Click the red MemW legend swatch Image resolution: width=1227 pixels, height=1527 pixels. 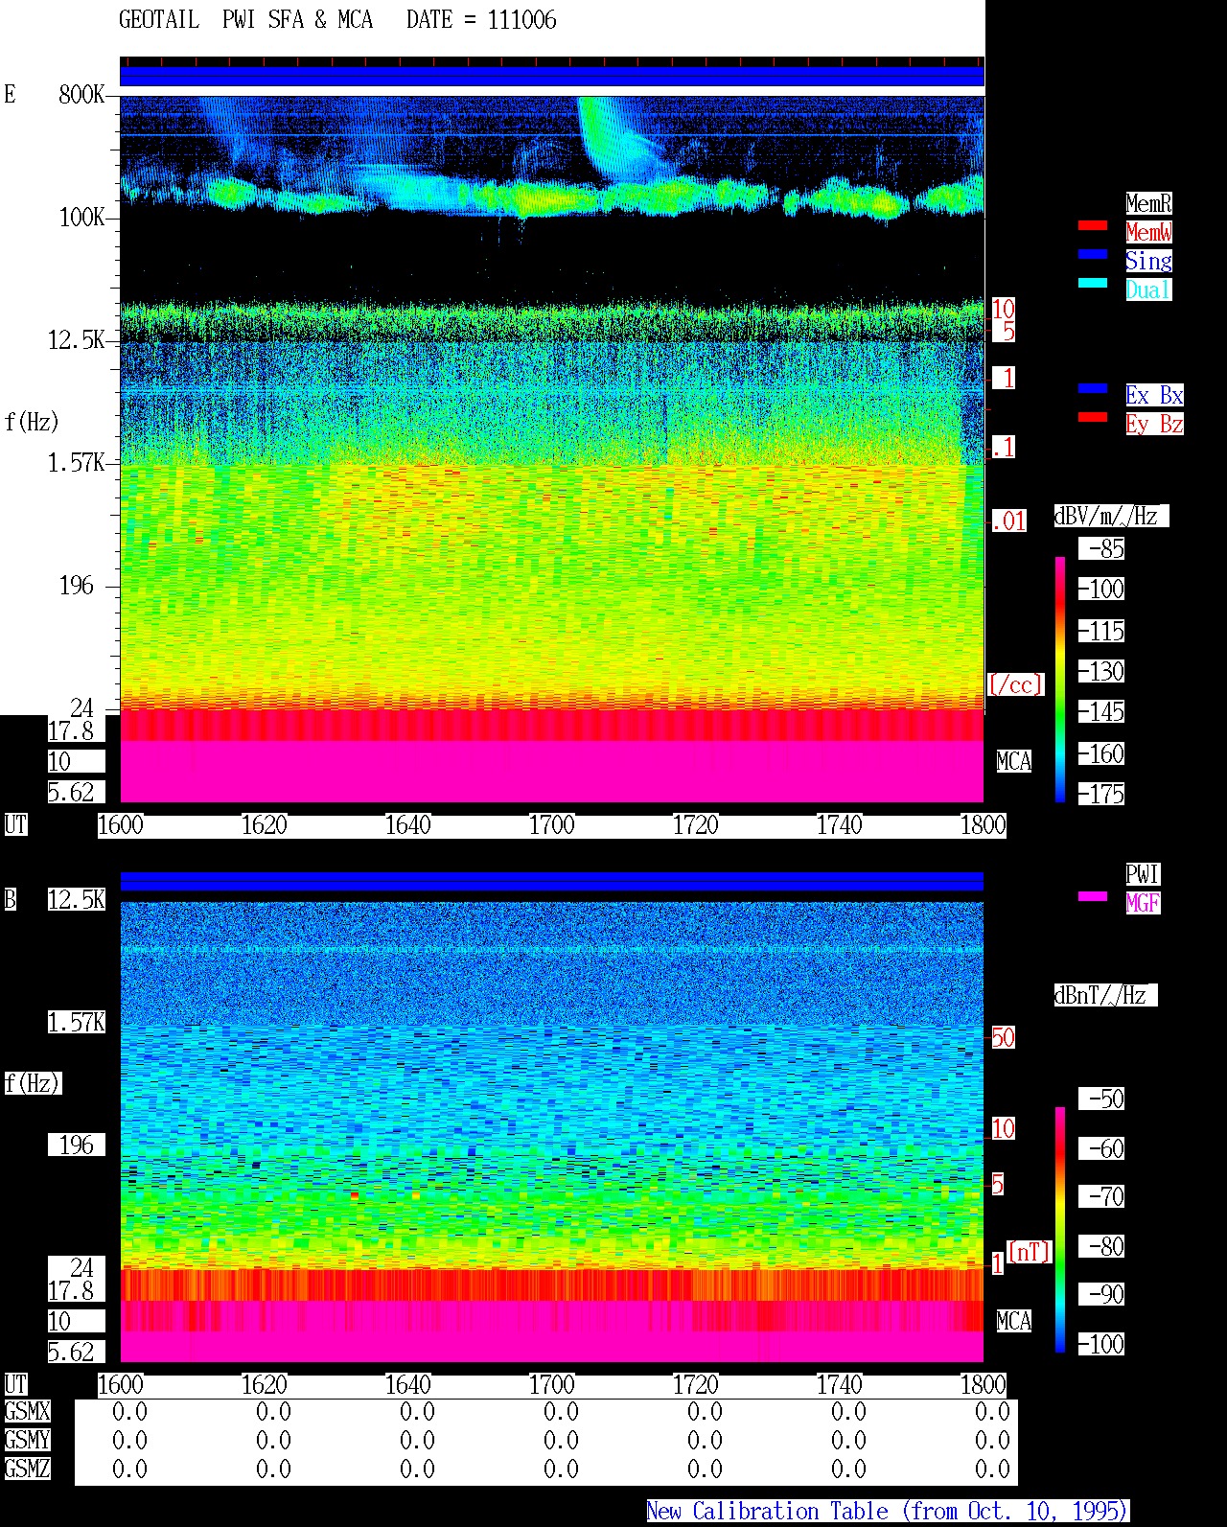1093,226
